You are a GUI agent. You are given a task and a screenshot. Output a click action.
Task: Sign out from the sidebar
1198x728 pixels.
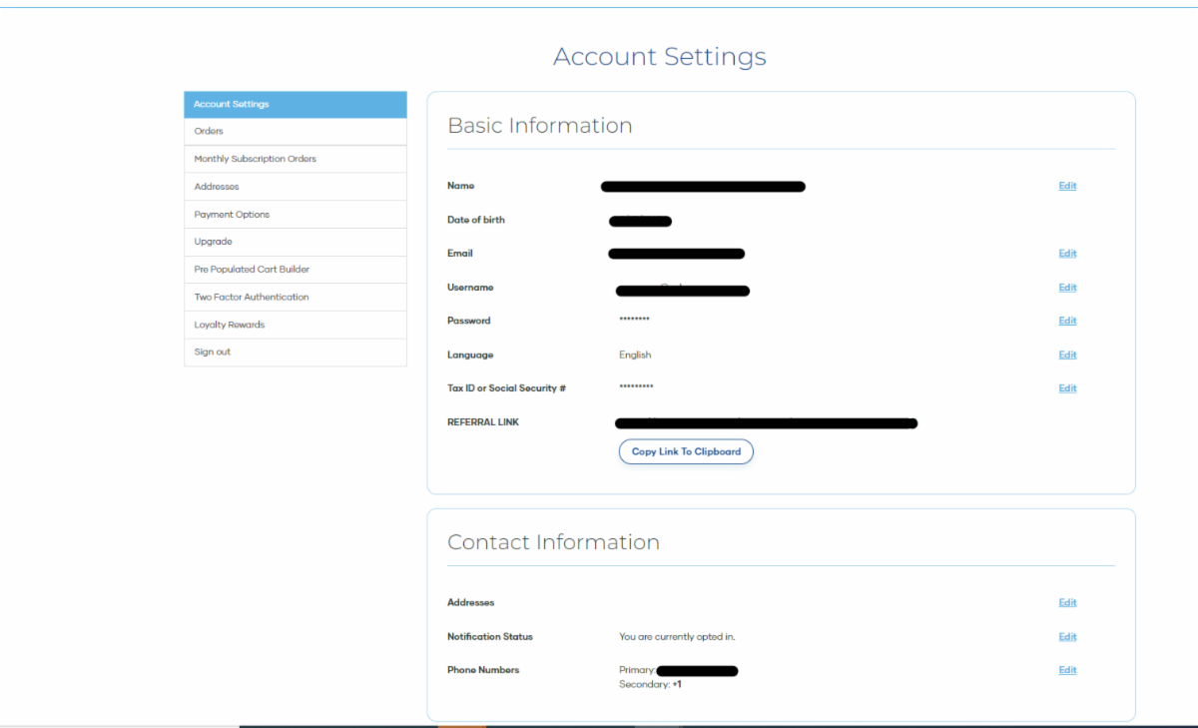coord(212,352)
